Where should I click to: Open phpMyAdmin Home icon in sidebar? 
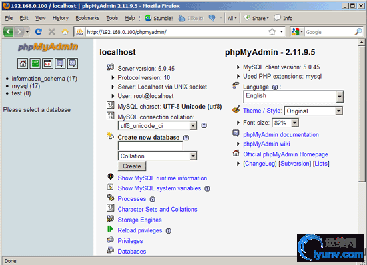[x=23, y=63]
